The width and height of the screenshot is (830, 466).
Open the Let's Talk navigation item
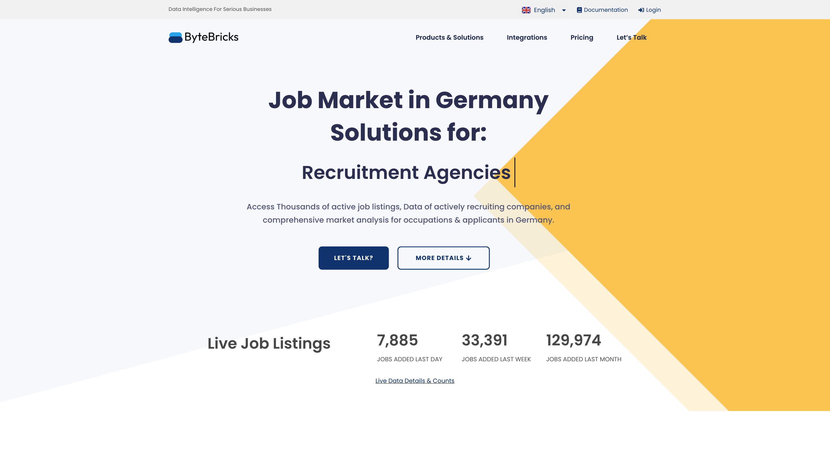click(x=631, y=38)
